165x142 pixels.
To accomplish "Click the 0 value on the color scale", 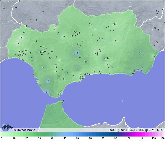I will [1, 138].
